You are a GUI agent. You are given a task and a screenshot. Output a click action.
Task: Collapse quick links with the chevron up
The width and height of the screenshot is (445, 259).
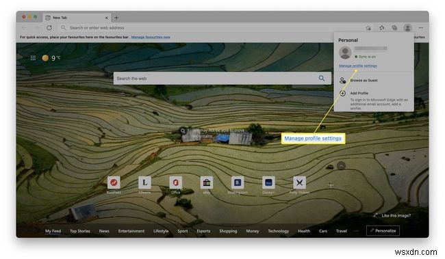[341, 165]
